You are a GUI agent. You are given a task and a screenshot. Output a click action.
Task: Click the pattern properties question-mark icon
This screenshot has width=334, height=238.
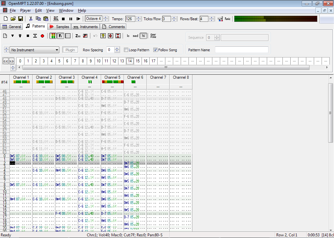click(x=103, y=36)
